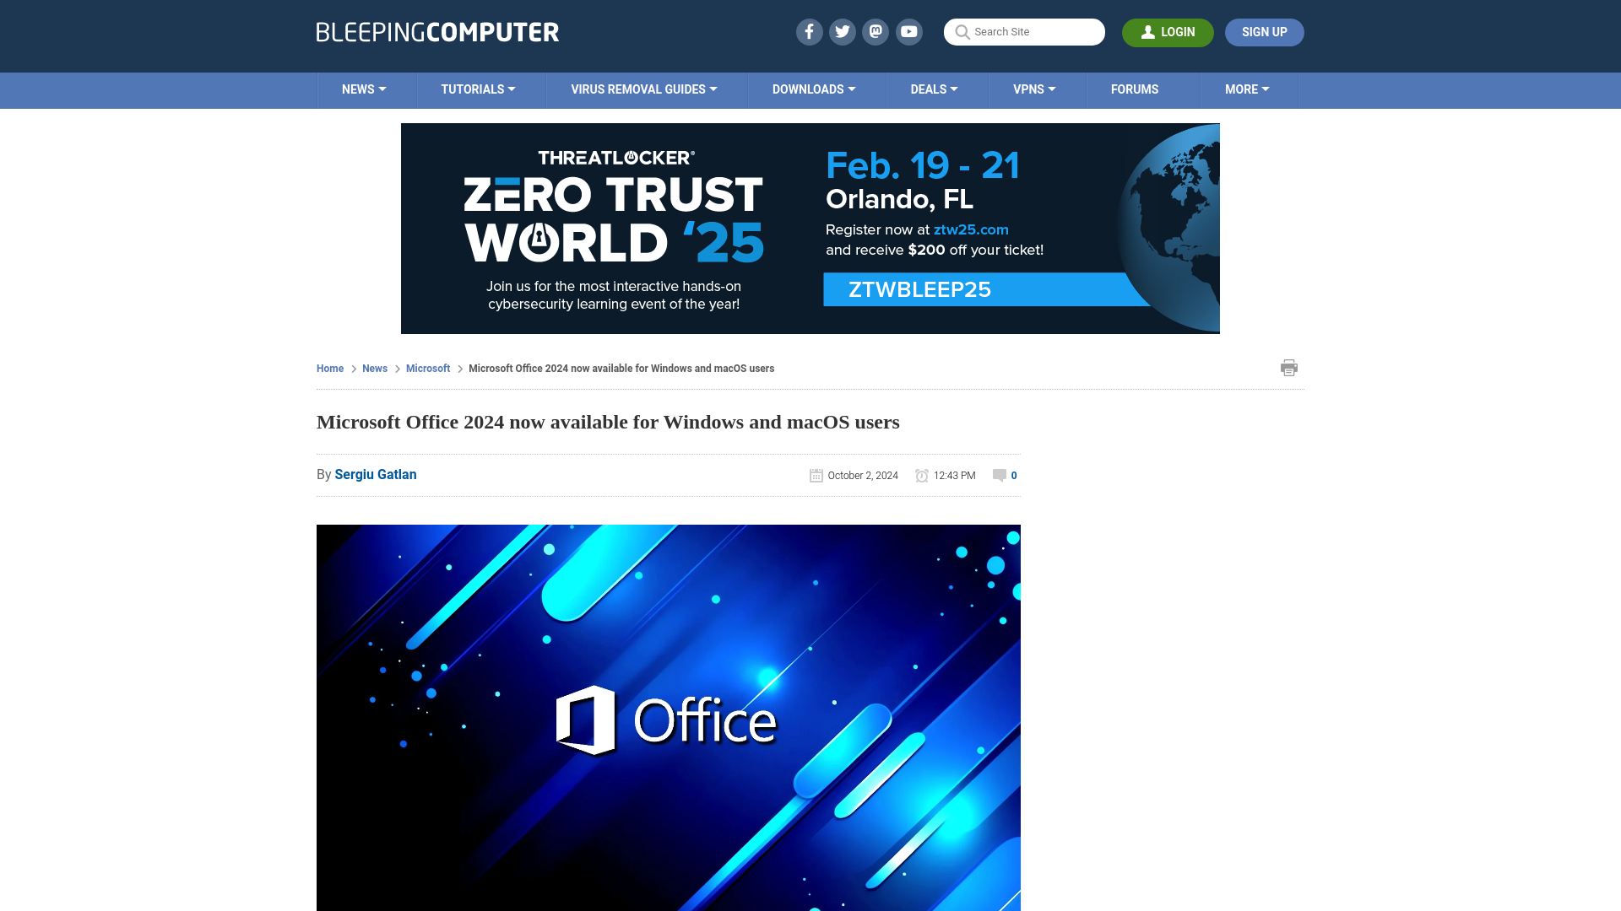Expand the TUTORIALS dropdown menu

click(478, 89)
